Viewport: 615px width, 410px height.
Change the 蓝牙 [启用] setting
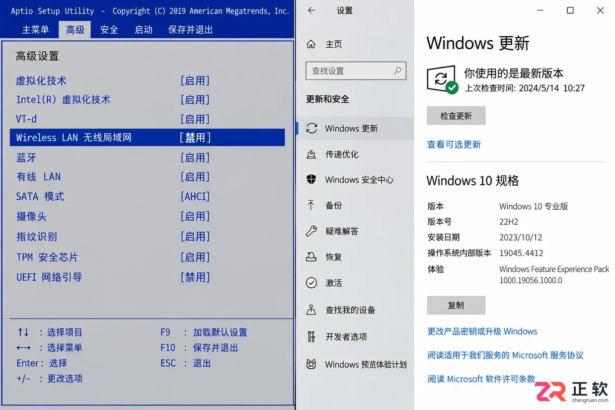(195, 158)
